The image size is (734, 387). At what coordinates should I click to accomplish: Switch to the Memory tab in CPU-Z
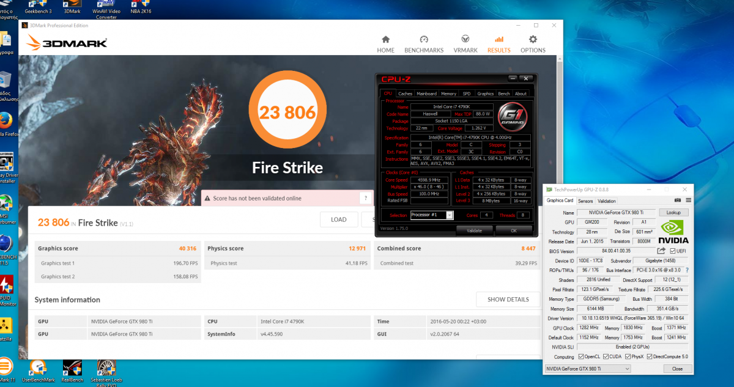point(448,94)
